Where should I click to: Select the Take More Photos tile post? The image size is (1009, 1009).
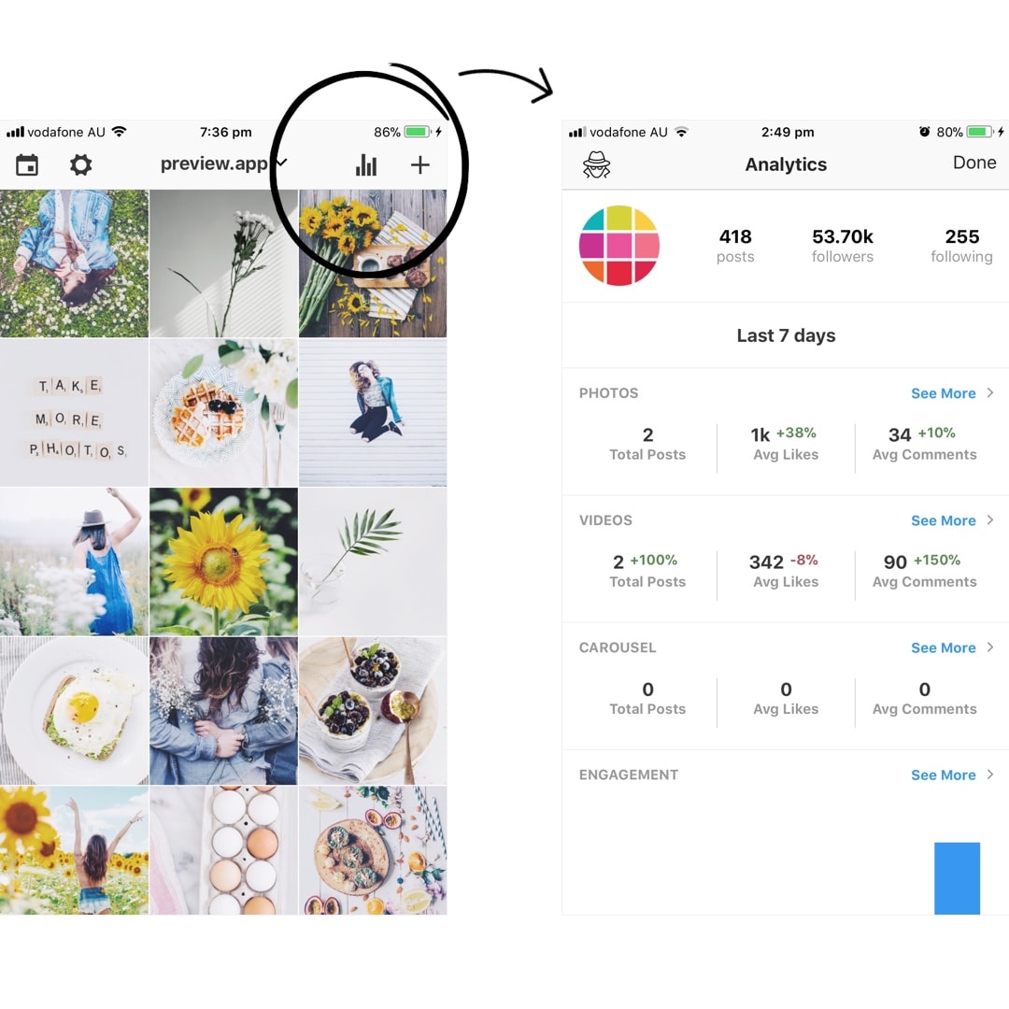click(74, 413)
